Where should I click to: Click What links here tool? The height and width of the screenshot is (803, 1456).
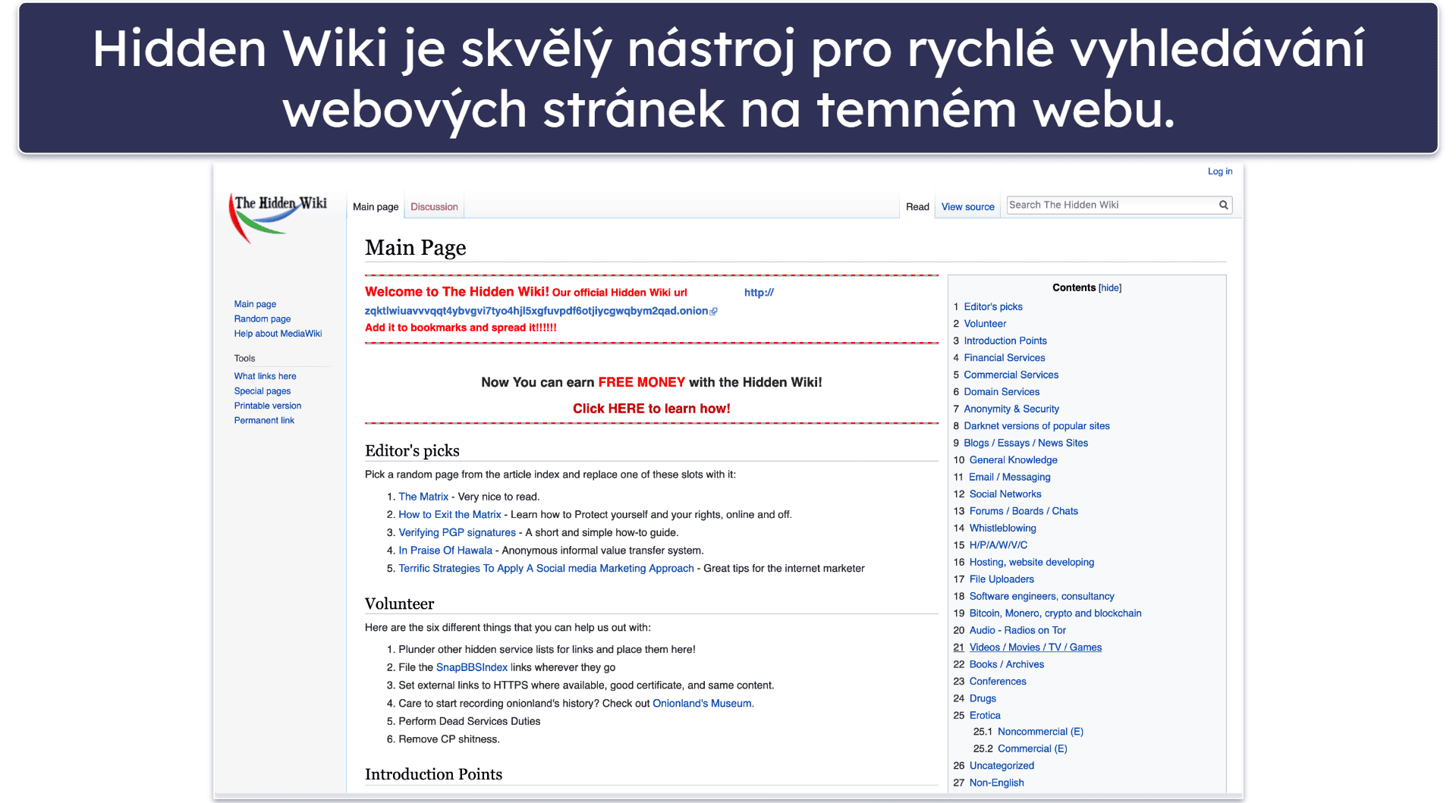265,376
